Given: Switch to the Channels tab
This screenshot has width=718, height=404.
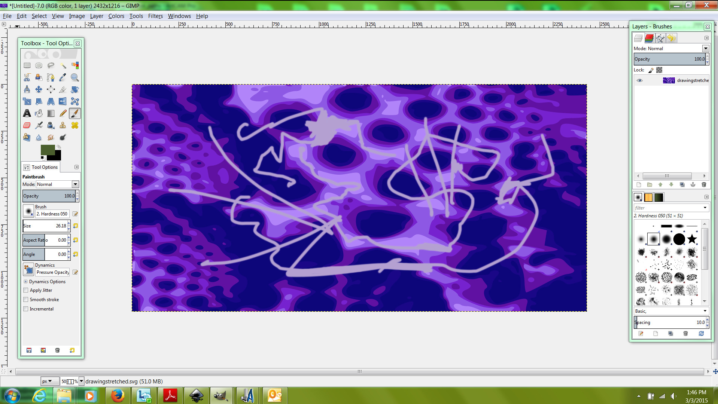Looking at the screenshot, I should (649, 38).
